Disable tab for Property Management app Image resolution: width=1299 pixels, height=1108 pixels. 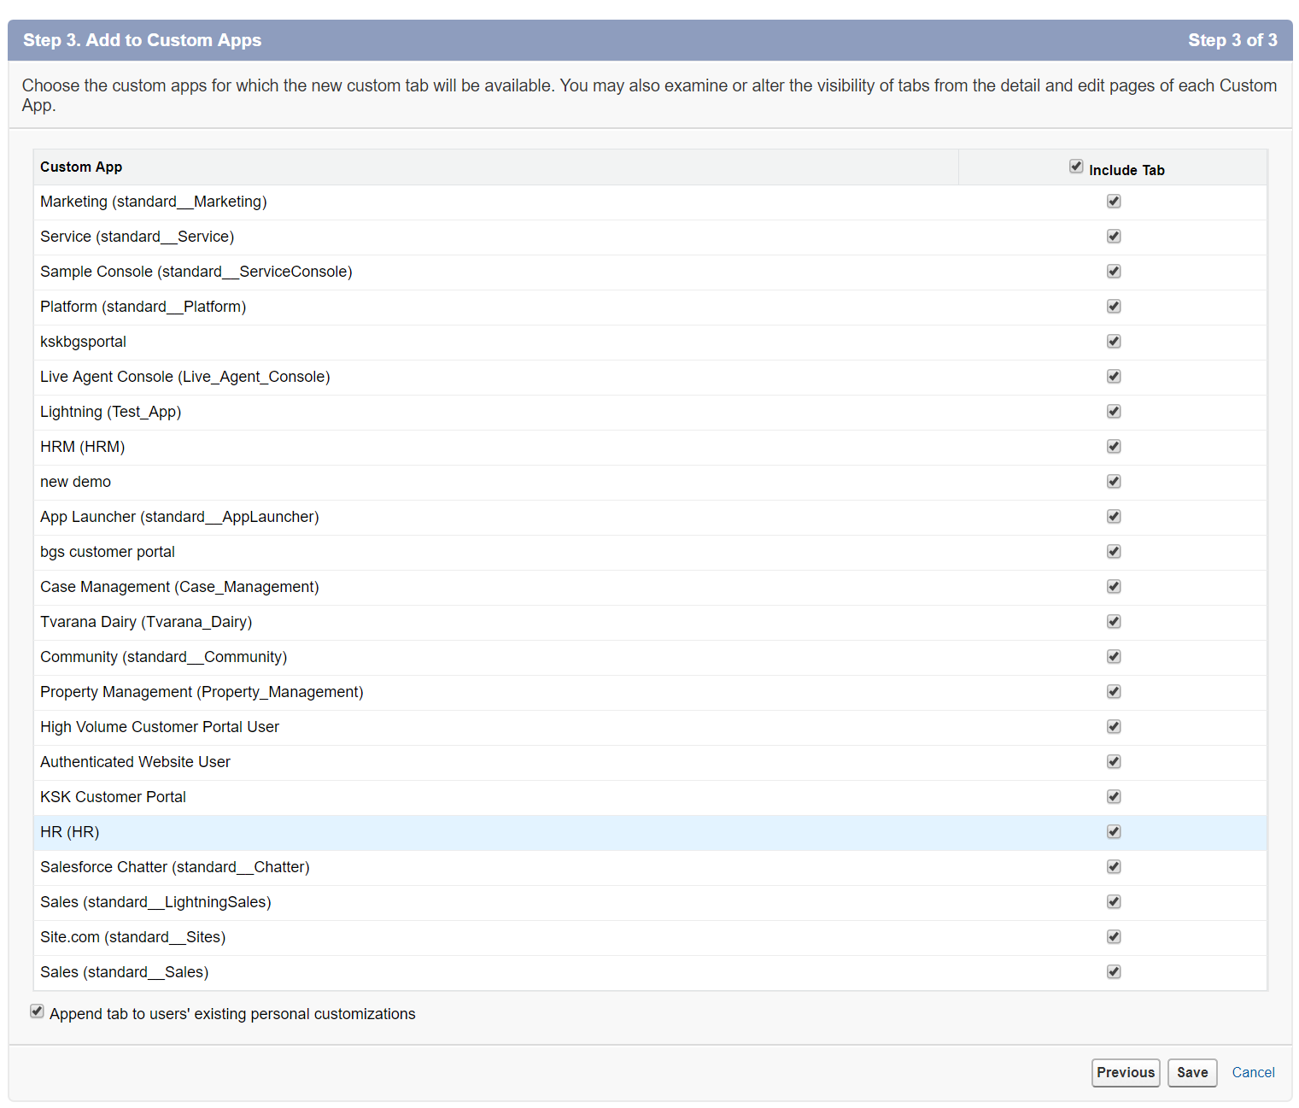(1113, 691)
